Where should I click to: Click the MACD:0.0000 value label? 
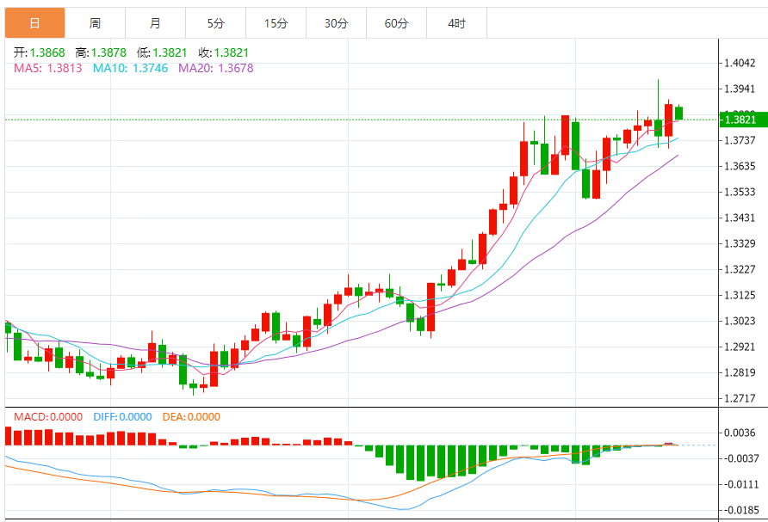(48, 417)
